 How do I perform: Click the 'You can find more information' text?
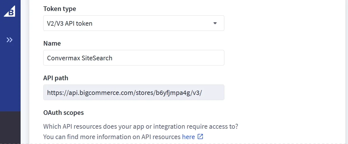(x=112, y=137)
